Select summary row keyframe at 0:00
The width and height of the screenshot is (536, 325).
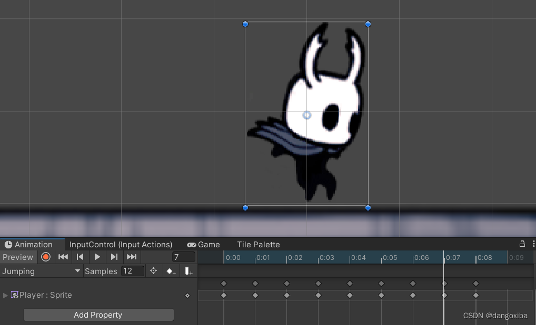pos(224,284)
